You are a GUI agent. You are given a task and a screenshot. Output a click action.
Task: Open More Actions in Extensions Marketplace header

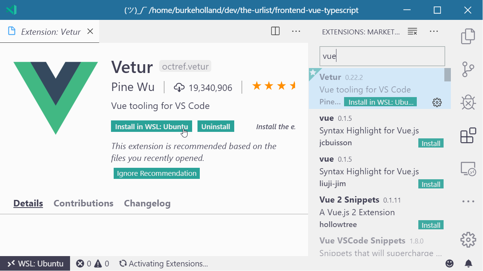(x=434, y=31)
